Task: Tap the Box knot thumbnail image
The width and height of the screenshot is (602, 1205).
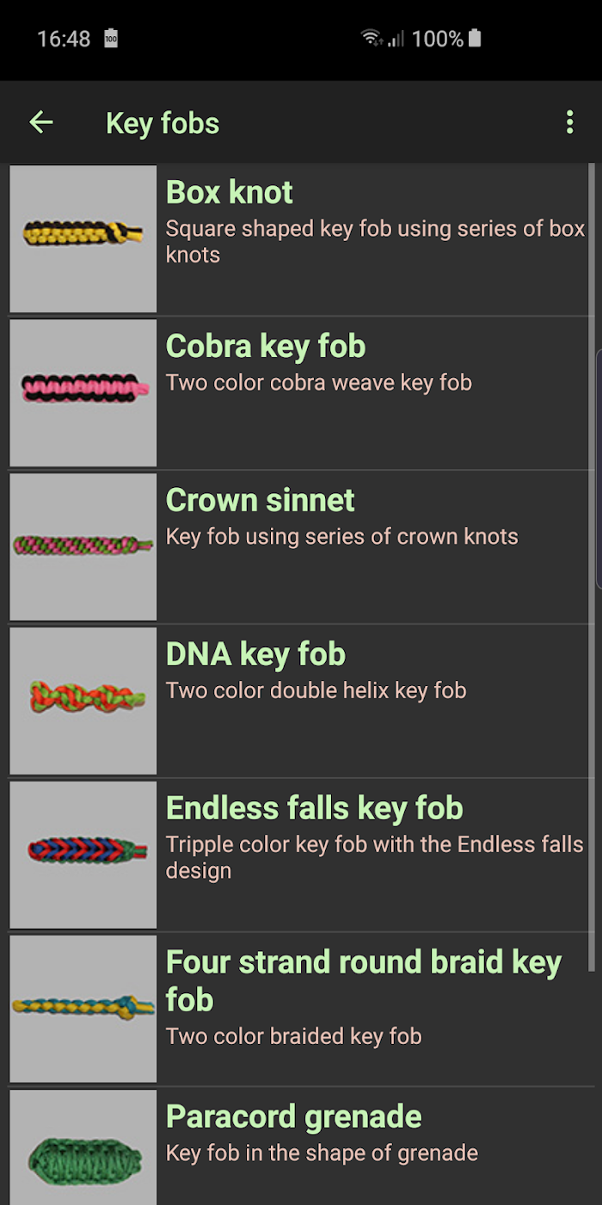Action: click(83, 239)
